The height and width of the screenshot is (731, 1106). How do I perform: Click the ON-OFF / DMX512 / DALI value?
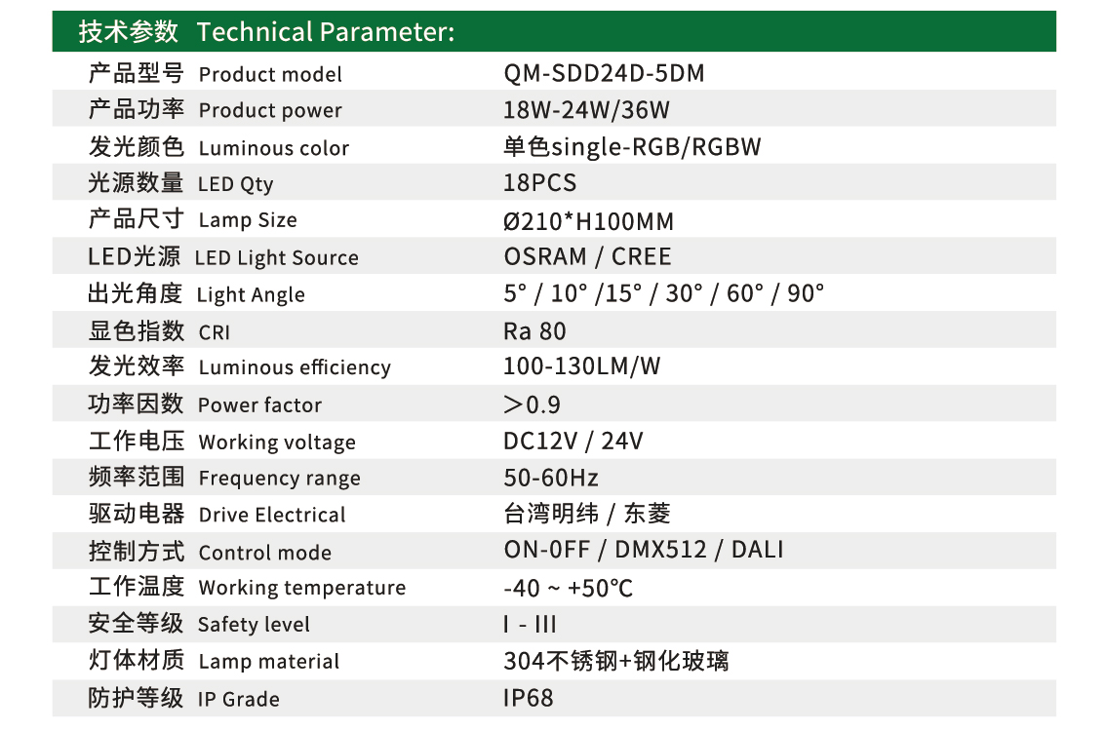click(x=643, y=550)
